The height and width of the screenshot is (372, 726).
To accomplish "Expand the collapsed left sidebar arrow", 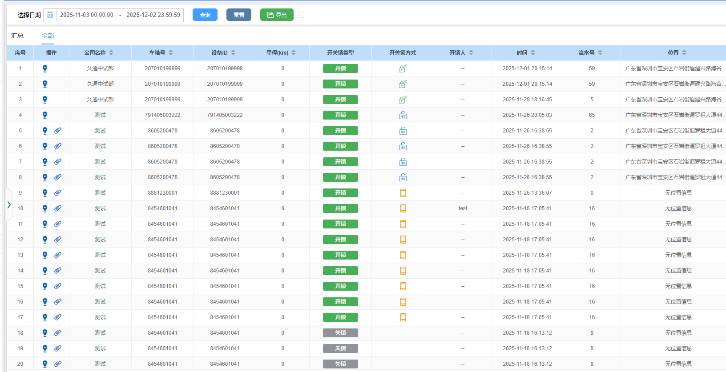I will 9,205.
